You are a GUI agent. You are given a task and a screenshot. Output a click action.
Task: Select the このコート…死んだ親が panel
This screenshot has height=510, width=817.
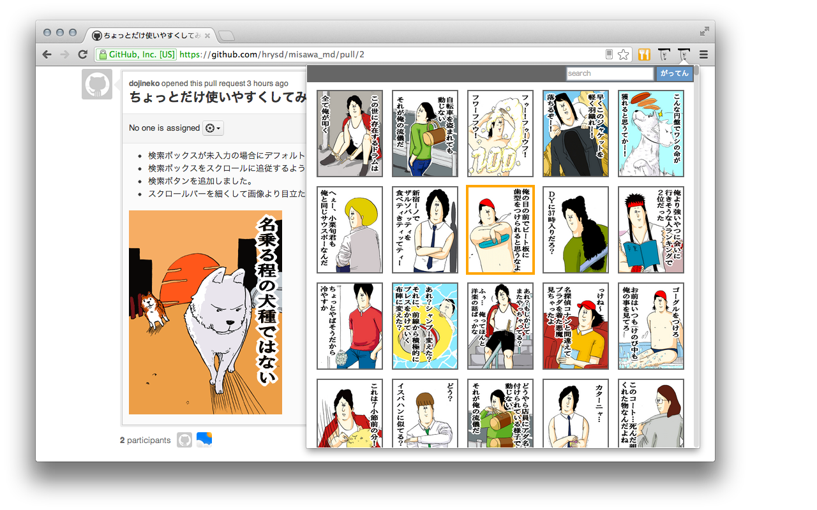coord(651,413)
